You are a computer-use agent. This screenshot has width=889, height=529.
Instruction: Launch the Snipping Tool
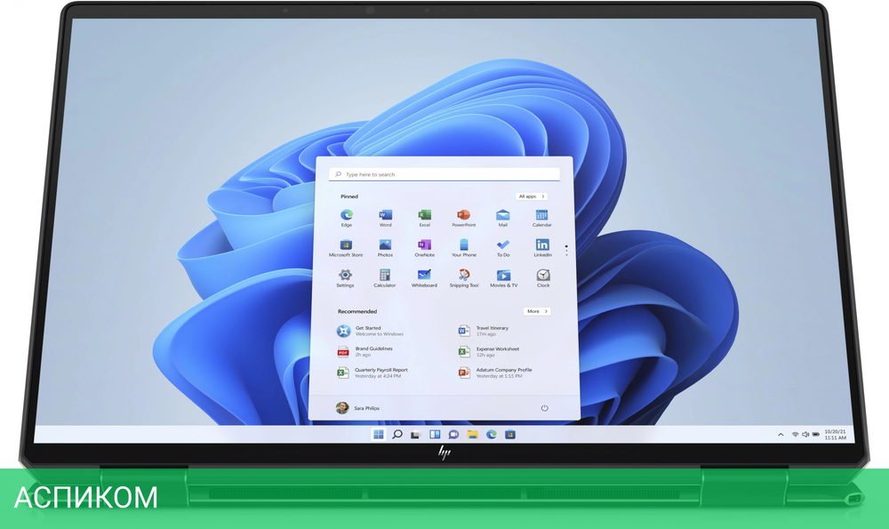[463, 277]
